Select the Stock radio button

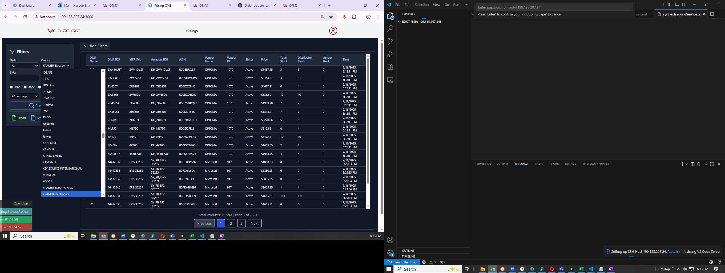pos(25,87)
